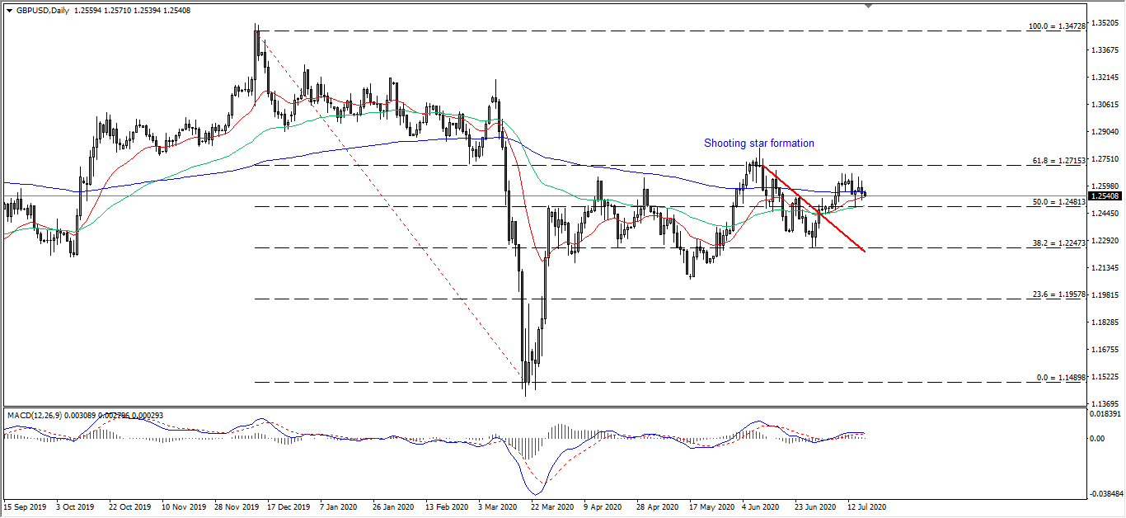The image size is (1126, 518).
Task: Click the MACD scale value 0.018391
Action: (x=1105, y=413)
